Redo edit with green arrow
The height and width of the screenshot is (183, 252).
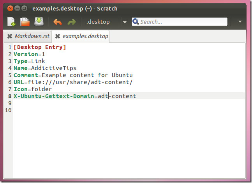pyautogui.click(x=72, y=22)
